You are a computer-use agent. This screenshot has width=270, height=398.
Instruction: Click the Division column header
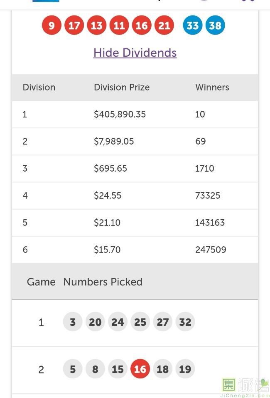tap(39, 88)
